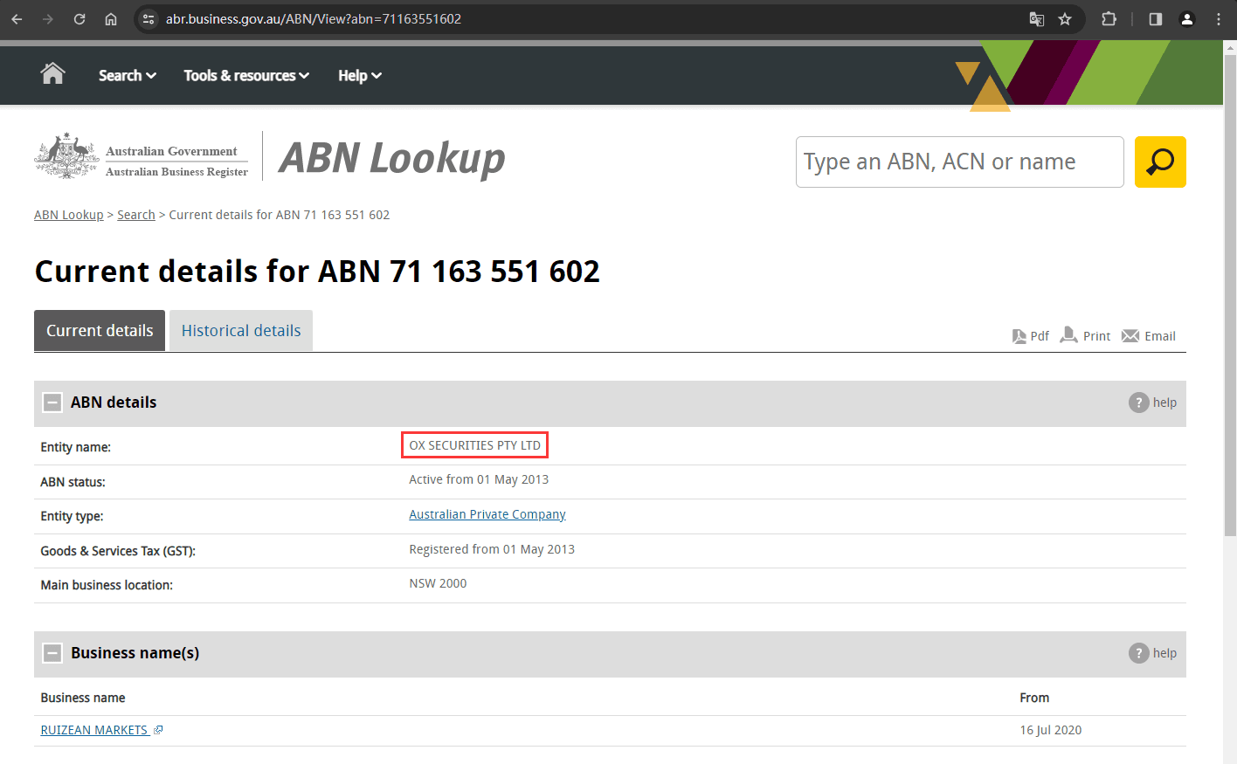This screenshot has height=764, width=1237.
Task: Click the Email envelope icon
Action: 1130,336
